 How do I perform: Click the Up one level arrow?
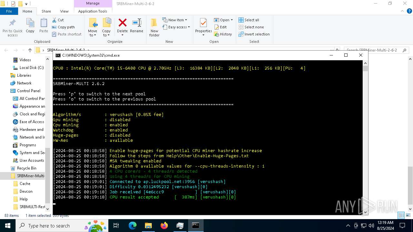tap(30, 50)
